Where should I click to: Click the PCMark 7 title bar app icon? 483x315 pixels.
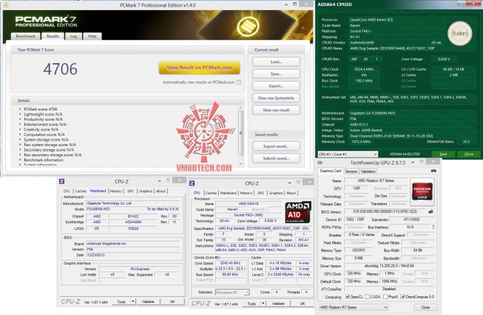7,5
